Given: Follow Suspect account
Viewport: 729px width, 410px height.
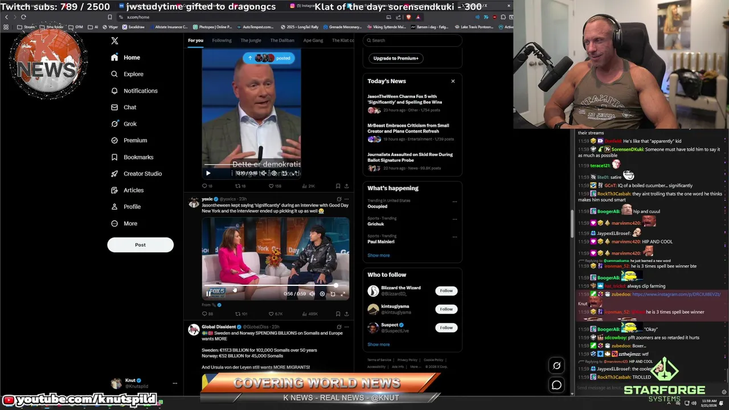Looking at the screenshot, I should click(x=446, y=327).
